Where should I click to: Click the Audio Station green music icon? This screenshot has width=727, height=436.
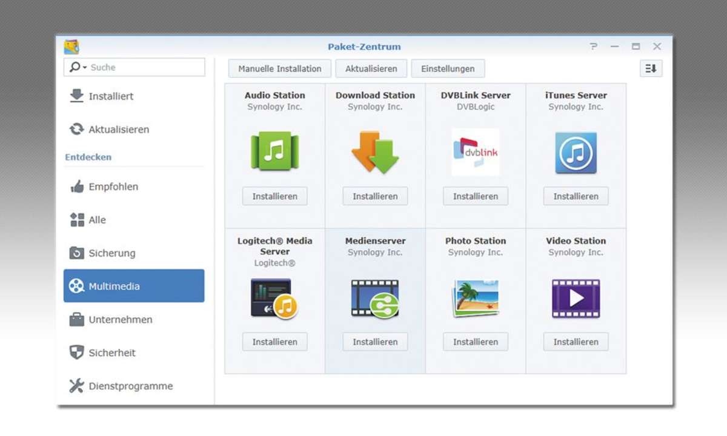[x=275, y=151]
